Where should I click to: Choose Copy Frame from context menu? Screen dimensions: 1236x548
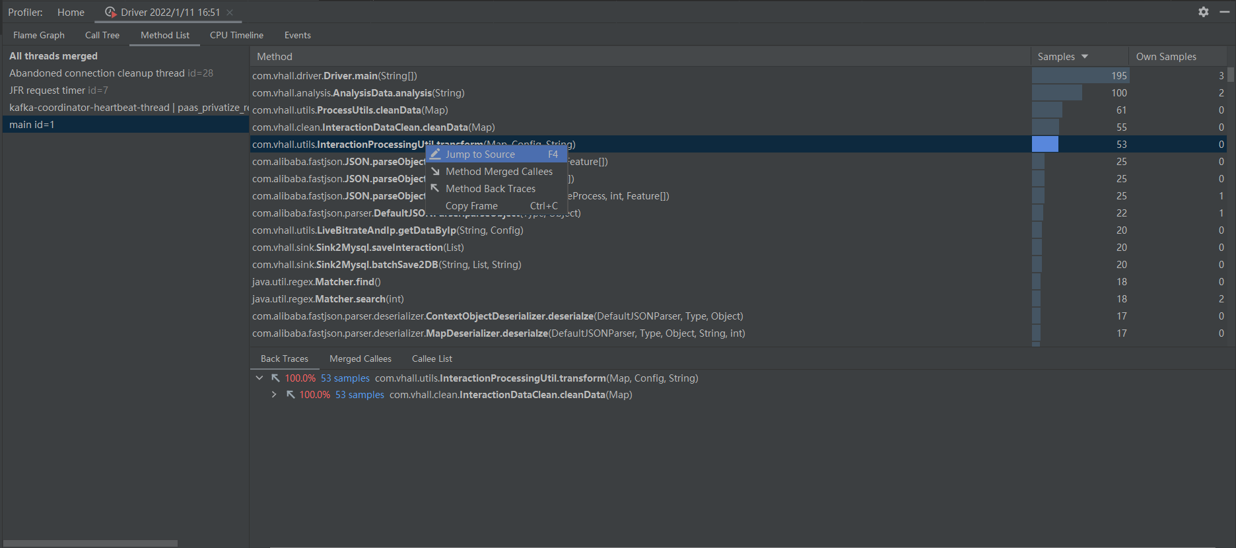click(471, 205)
